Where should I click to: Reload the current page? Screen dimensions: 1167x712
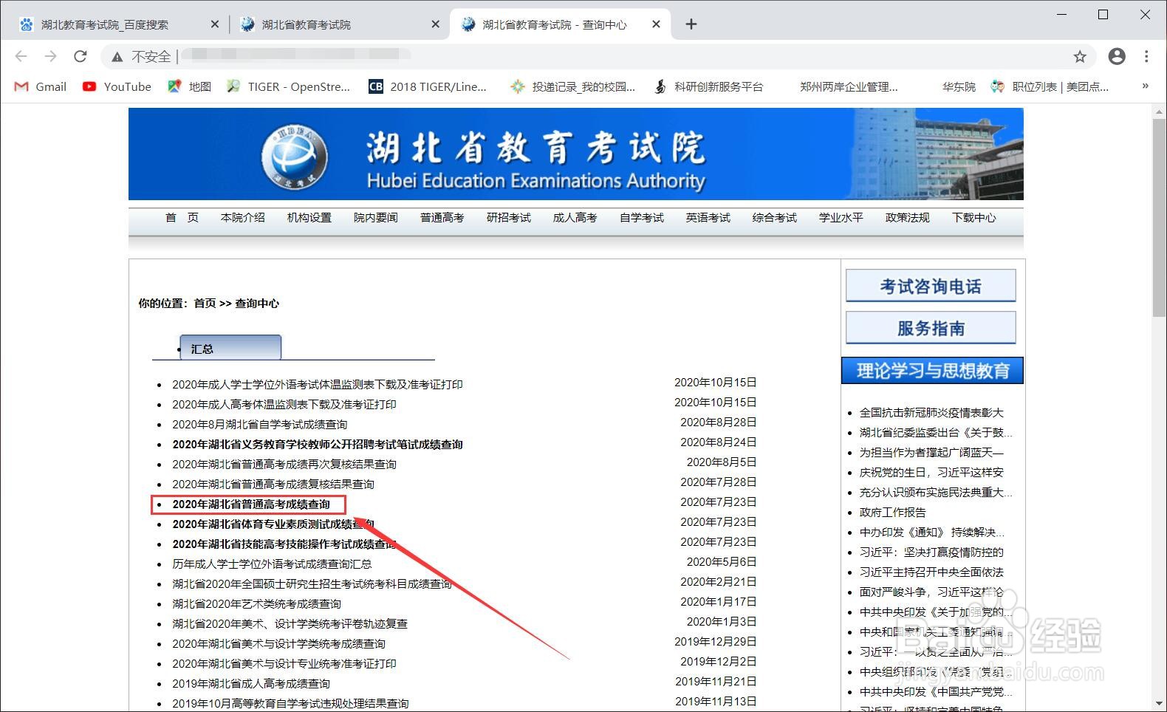(81, 56)
